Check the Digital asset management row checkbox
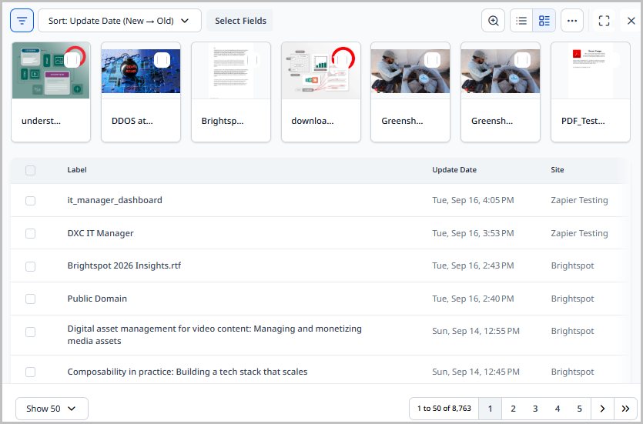This screenshot has width=643, height=424. 30,332
